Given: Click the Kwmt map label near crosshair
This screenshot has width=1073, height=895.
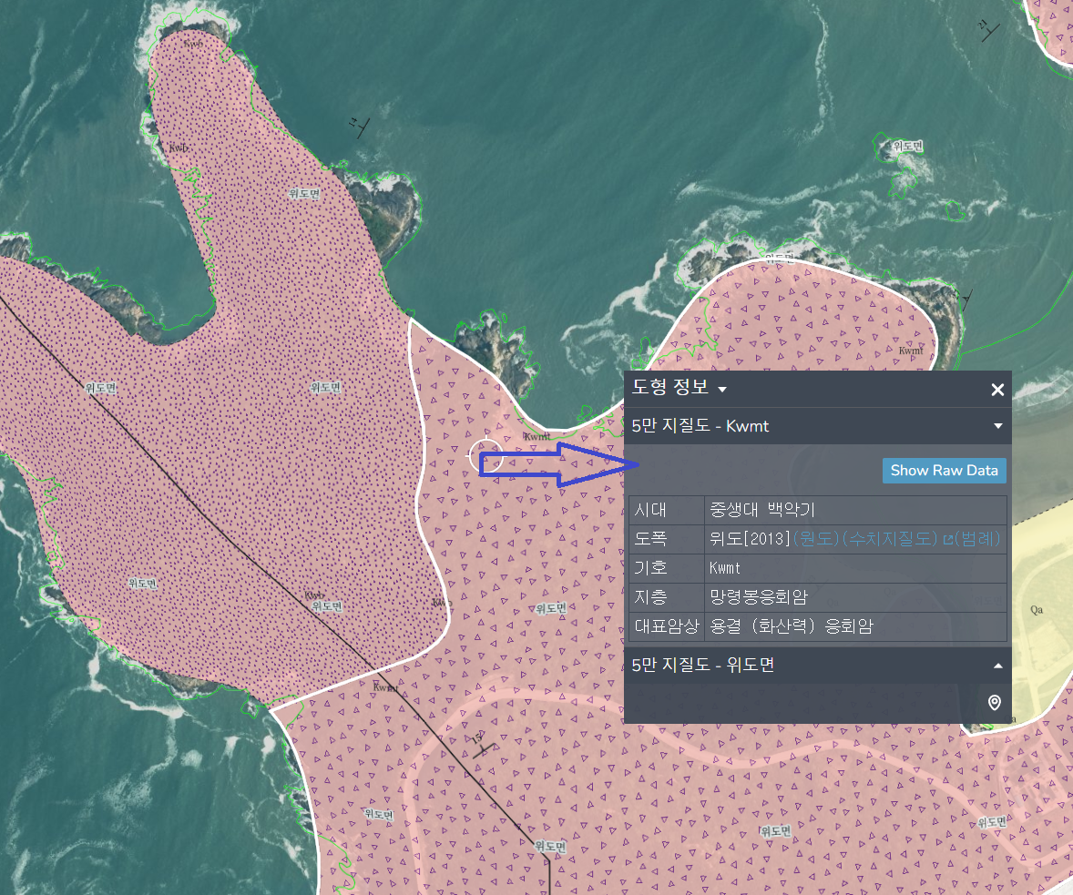Looking at the screenshot, I should (x=536, y=436).
